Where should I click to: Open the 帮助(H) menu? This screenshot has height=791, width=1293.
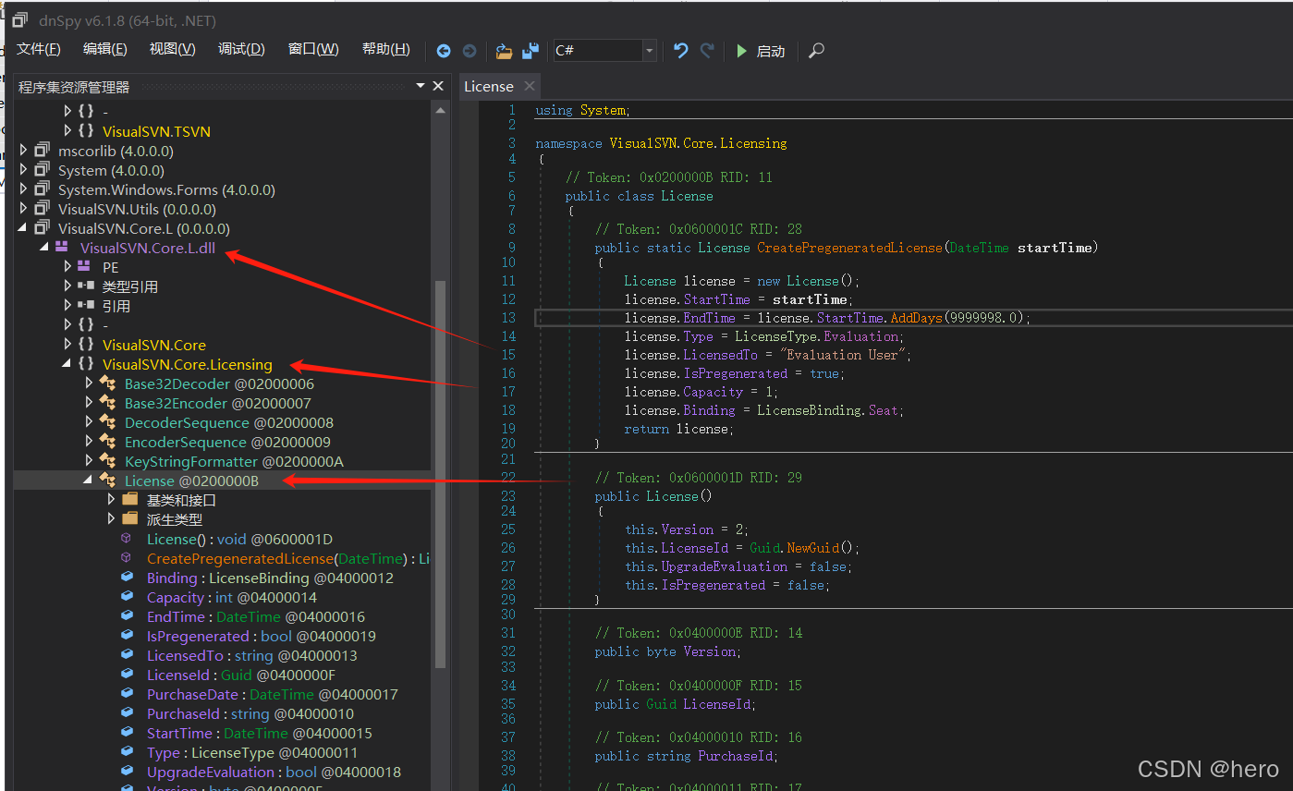385,49
